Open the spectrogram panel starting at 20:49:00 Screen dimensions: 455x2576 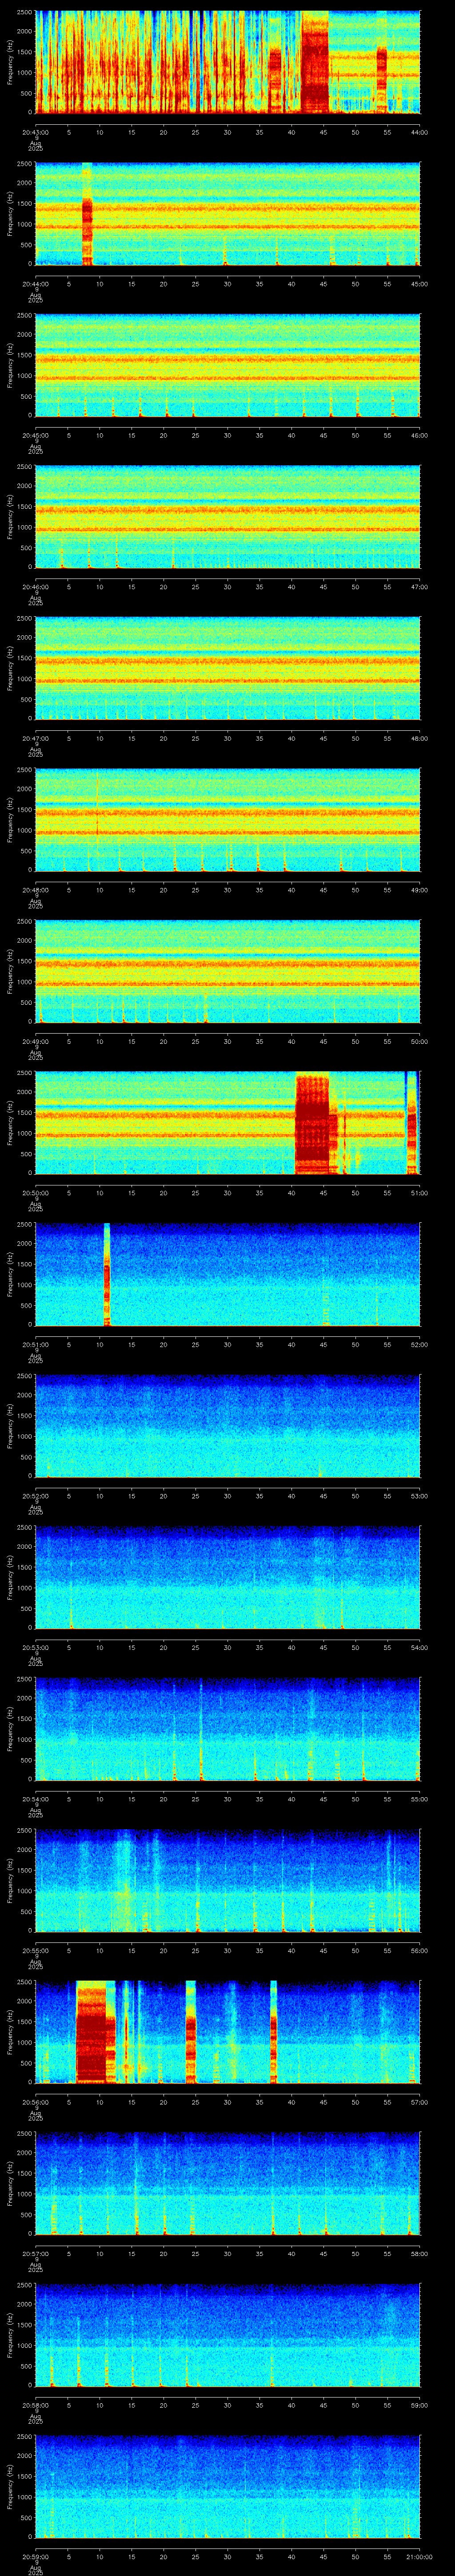[x=228, y=971]
